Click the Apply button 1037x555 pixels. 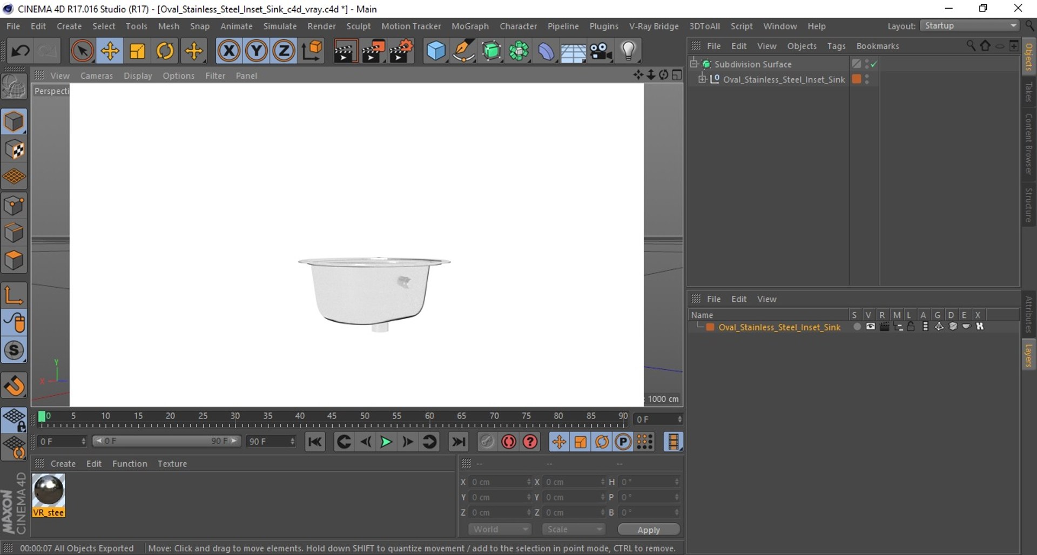click(x=649, y=530)
